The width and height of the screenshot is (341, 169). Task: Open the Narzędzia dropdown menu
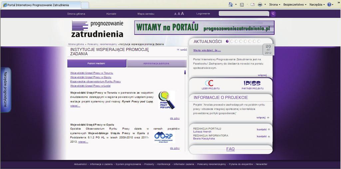[317, 5]
